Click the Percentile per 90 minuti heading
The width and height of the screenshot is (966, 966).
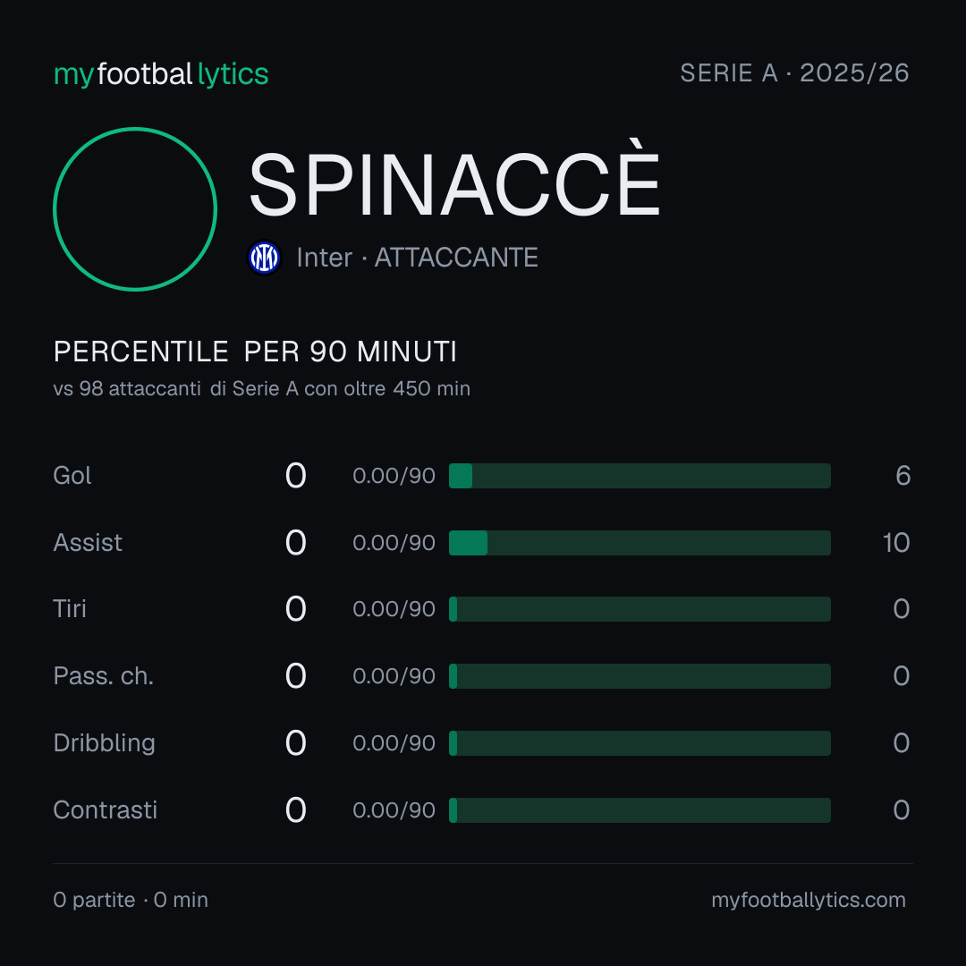click(x=255, y=352)
